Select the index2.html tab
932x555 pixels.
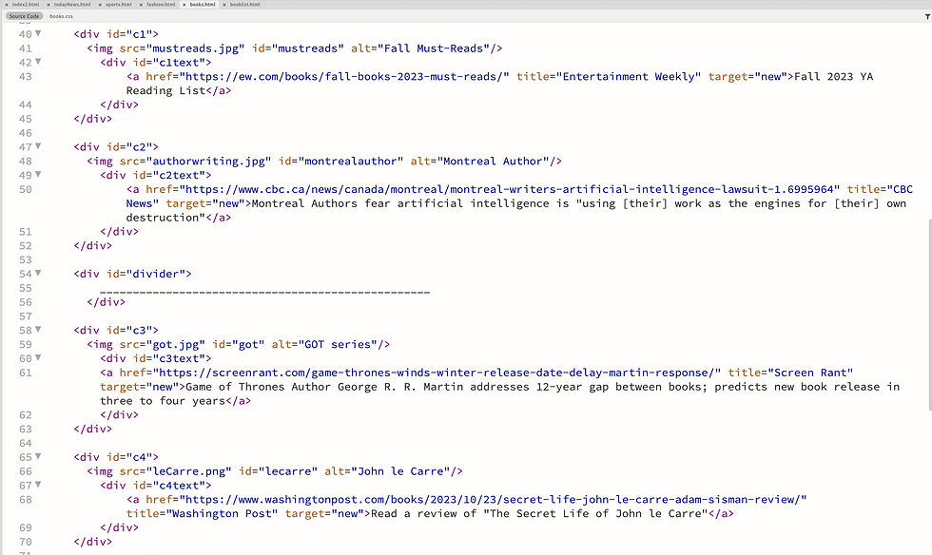26,4
